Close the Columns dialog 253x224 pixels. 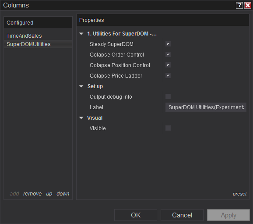point(248,5)
